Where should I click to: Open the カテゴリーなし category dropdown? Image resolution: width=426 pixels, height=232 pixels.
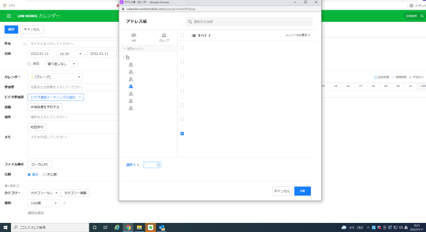coord(43,193)
